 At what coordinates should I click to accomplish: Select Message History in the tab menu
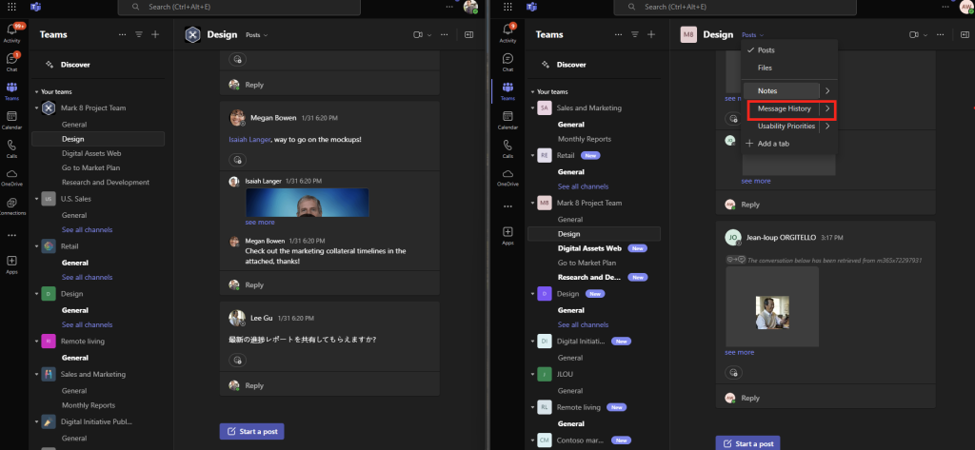[x=784, y=108]
